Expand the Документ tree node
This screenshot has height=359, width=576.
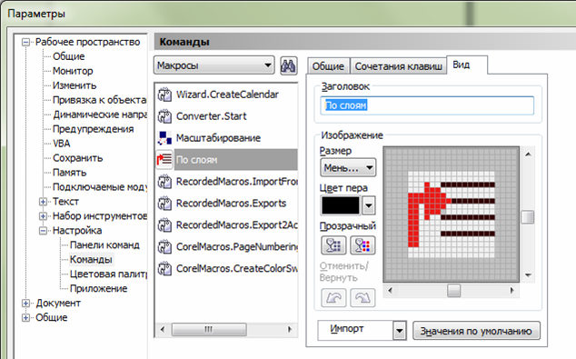pyautogui.click(x=25, y=304)
